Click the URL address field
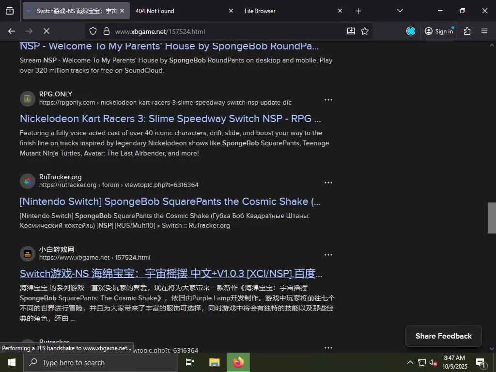This screenshot has width=496, height=372. coord(229,31)
